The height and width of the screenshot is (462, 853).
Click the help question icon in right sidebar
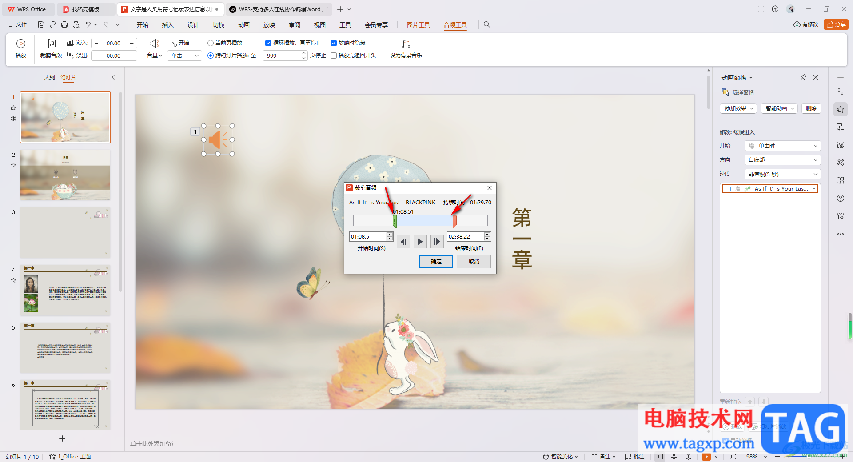coord(841,198)
